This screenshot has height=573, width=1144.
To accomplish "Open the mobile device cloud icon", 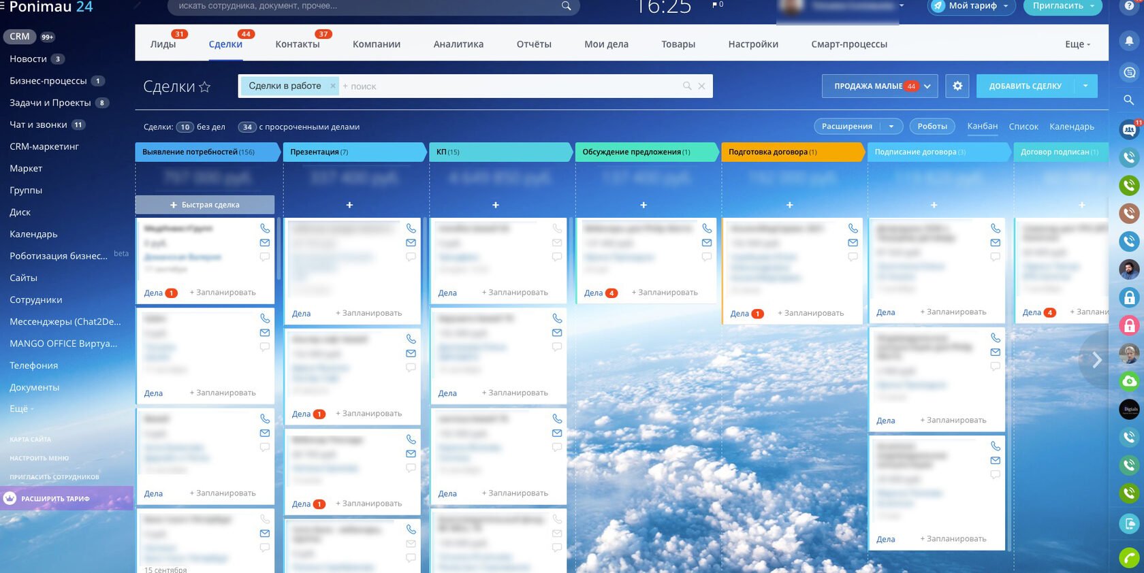I will click(1129, 523).
